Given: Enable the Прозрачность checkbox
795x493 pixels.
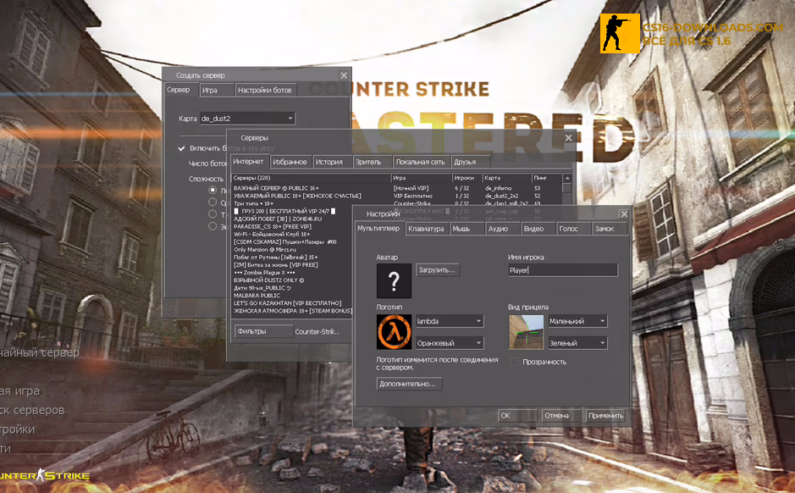Looking at the screenshot, I should click(x=514, y=362).
